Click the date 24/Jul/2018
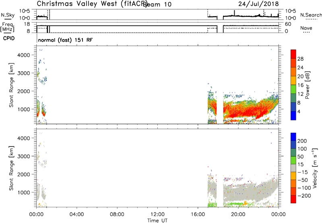This screenshot has width=322, height=223. (x=258, y=4)
